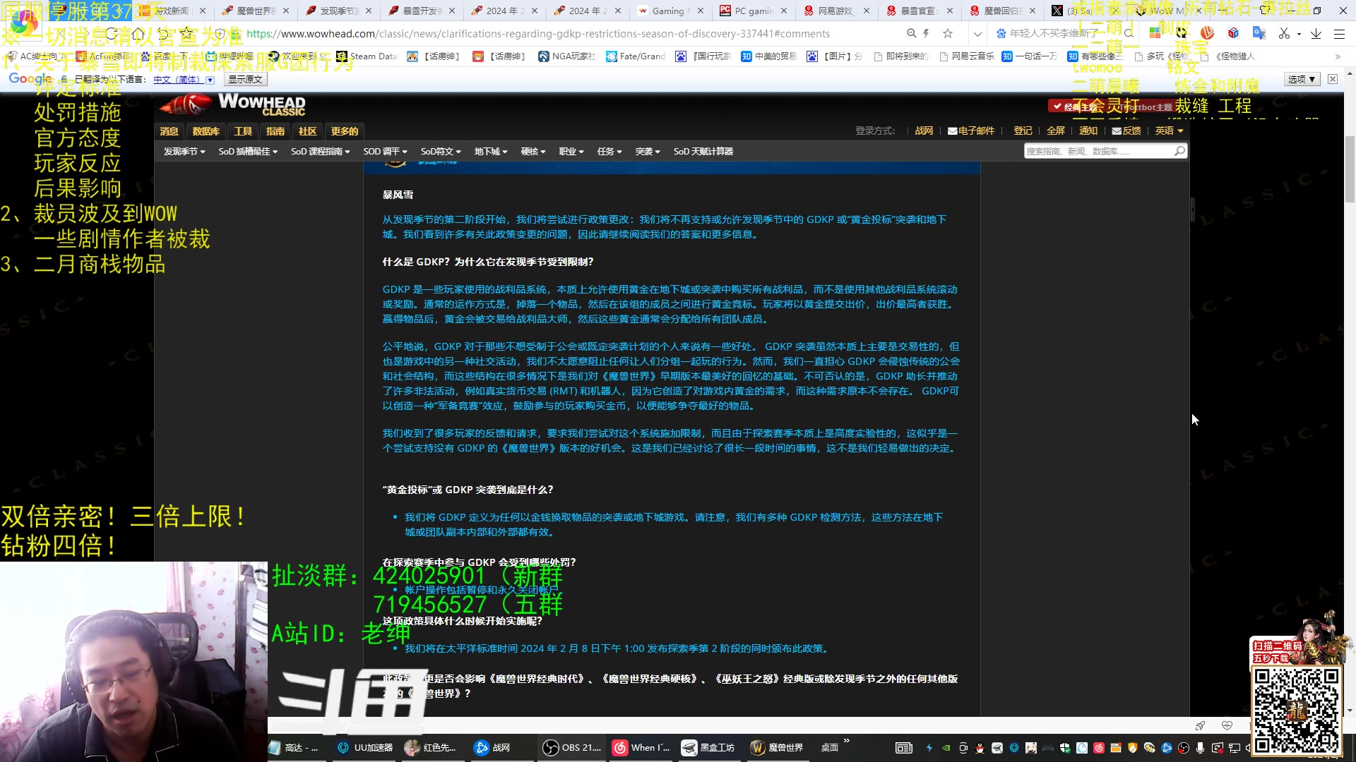Click the 登记 register link

(x=1023, y=131)
